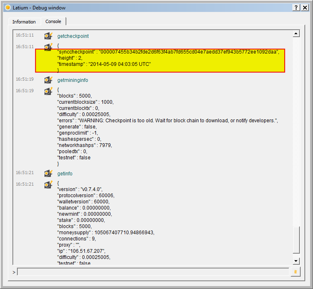Click the "connections" : 9 line
This screenshot has width=313, height=289.
click(x=77, y=239)
